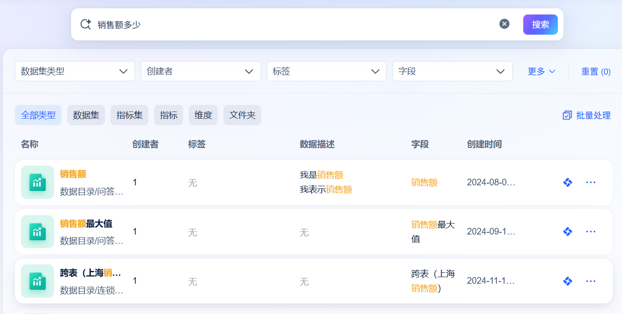Click the AI search magnifier icon
The image size is (622, 314).
[x=86, y=24]
